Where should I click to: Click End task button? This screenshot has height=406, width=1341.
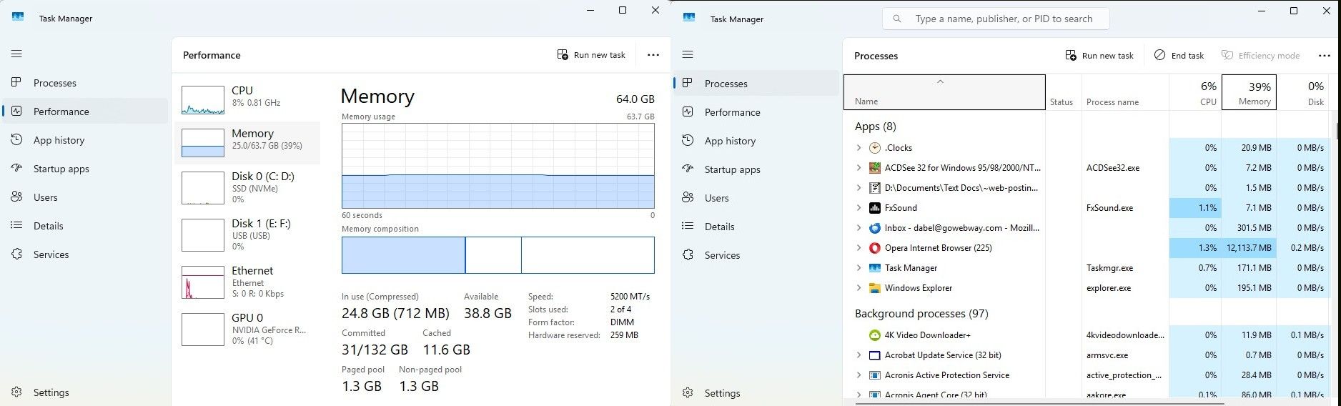pyautogui.click(x=1179, y=56)
